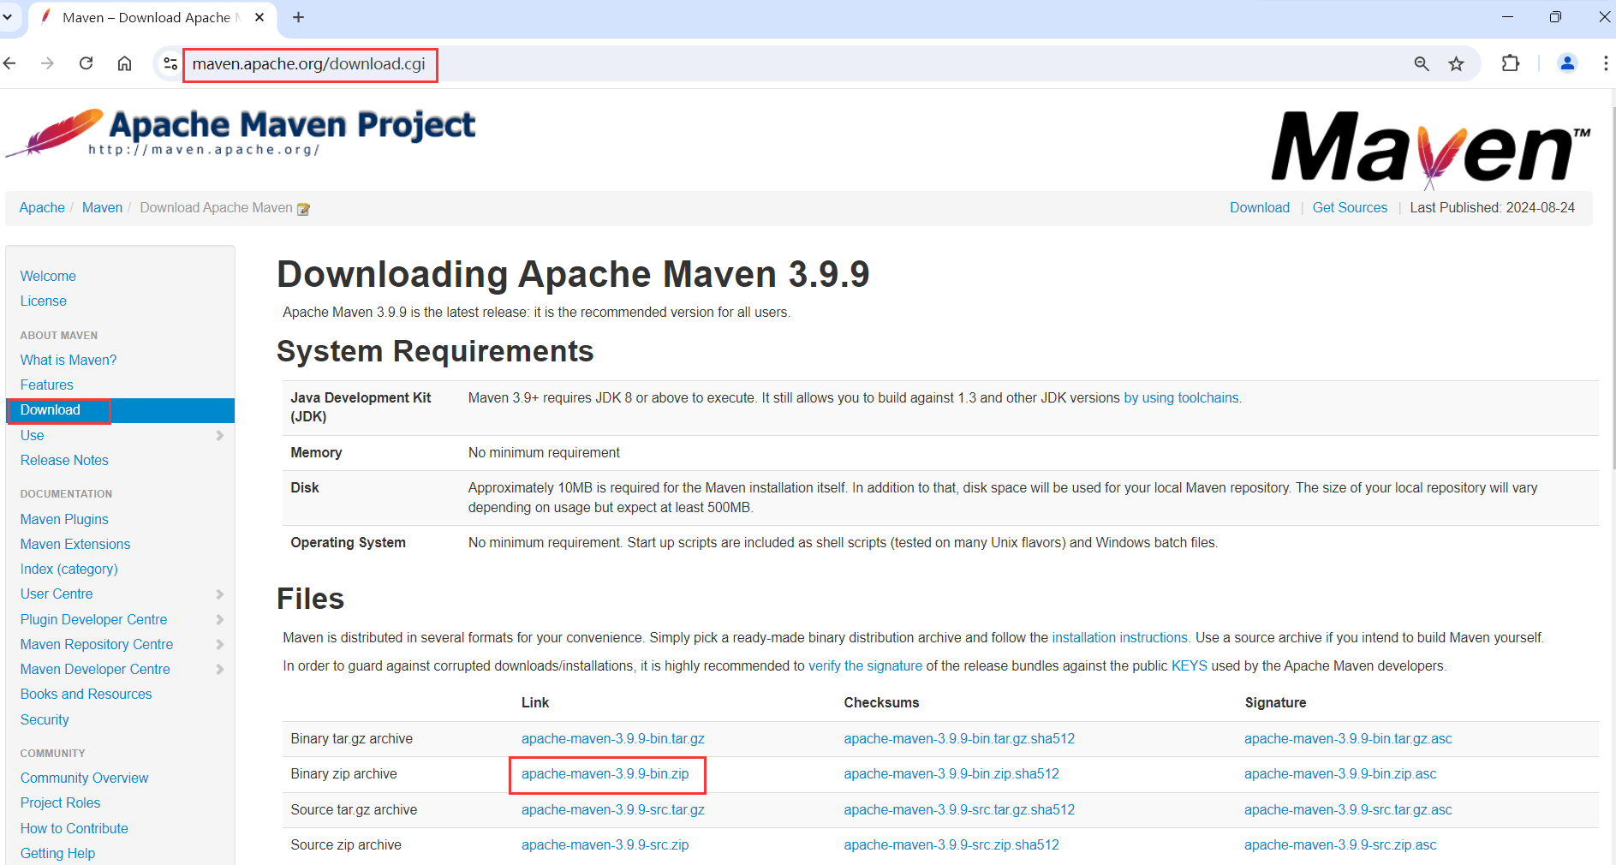Open Features in the sidebar
1616x865 pixels.
pyautogui.click(x=47, y=385)
